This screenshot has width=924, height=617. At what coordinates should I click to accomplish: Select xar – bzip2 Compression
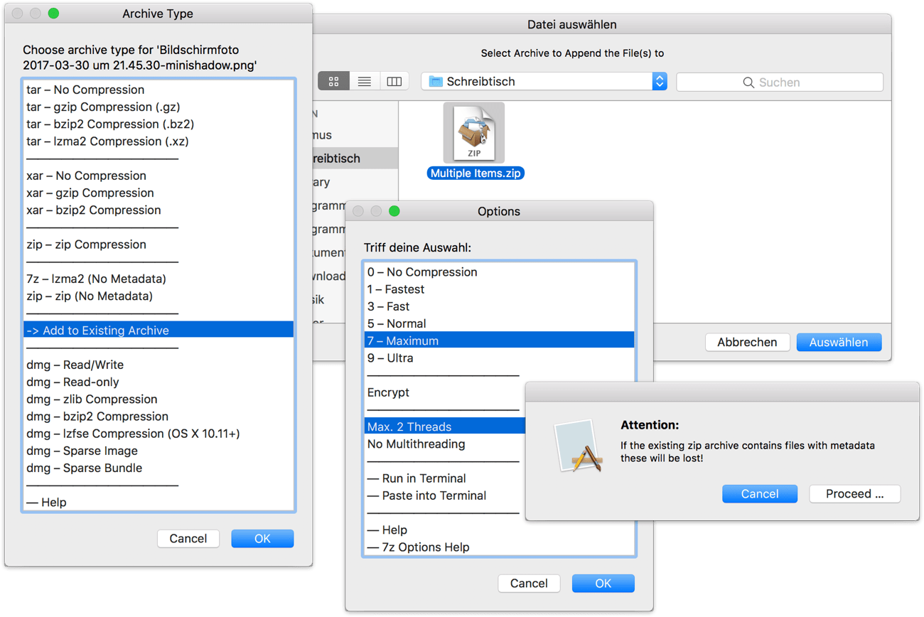pos(159,210)
